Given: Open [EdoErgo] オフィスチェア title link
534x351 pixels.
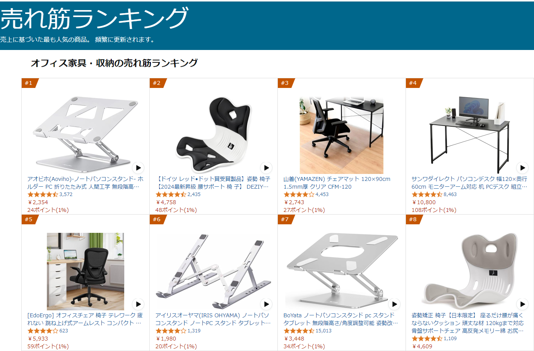Looking at the screenshot, I should coord(85,319).
